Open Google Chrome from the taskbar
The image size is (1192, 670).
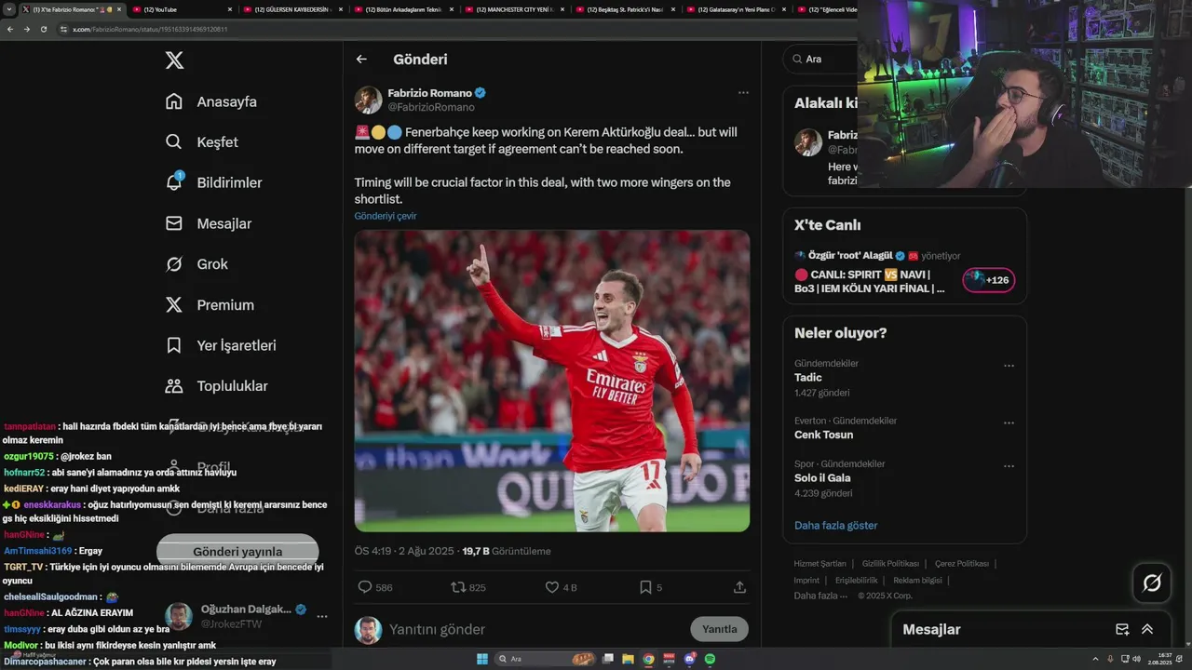[x=648, y=659]
